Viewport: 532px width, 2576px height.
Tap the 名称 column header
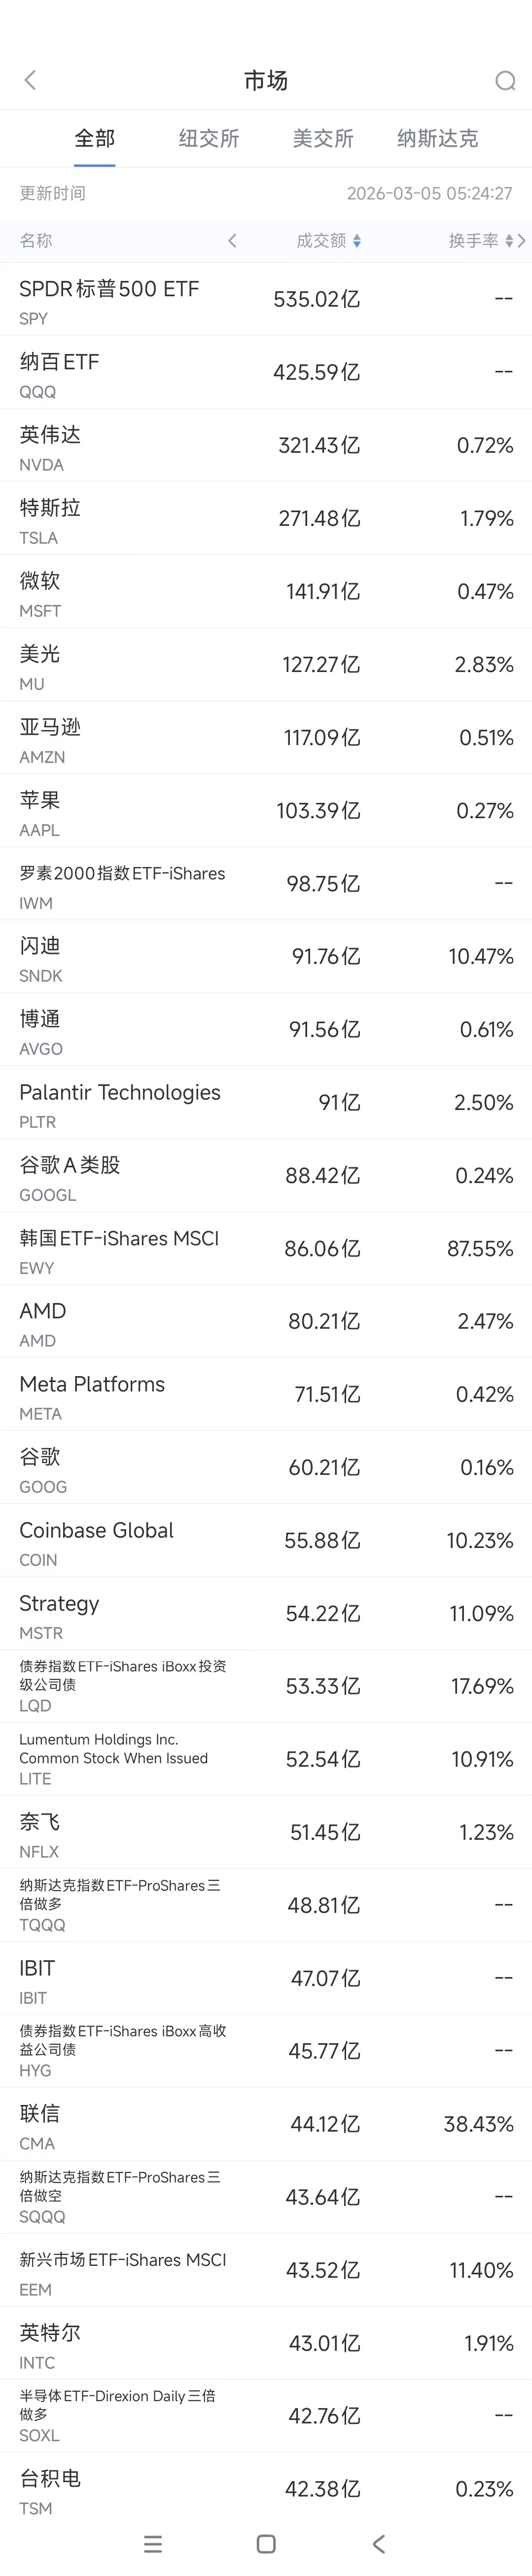pyautogui.click(x=36, y=241)
